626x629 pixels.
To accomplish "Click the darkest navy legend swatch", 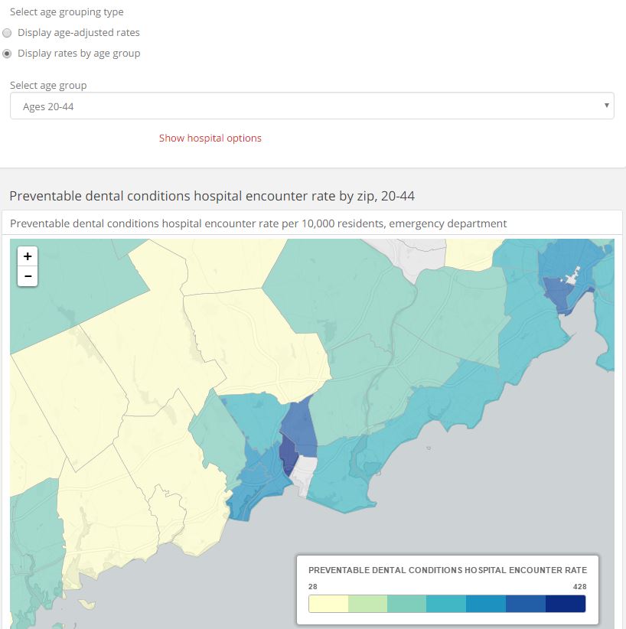I will pos(566,604).
